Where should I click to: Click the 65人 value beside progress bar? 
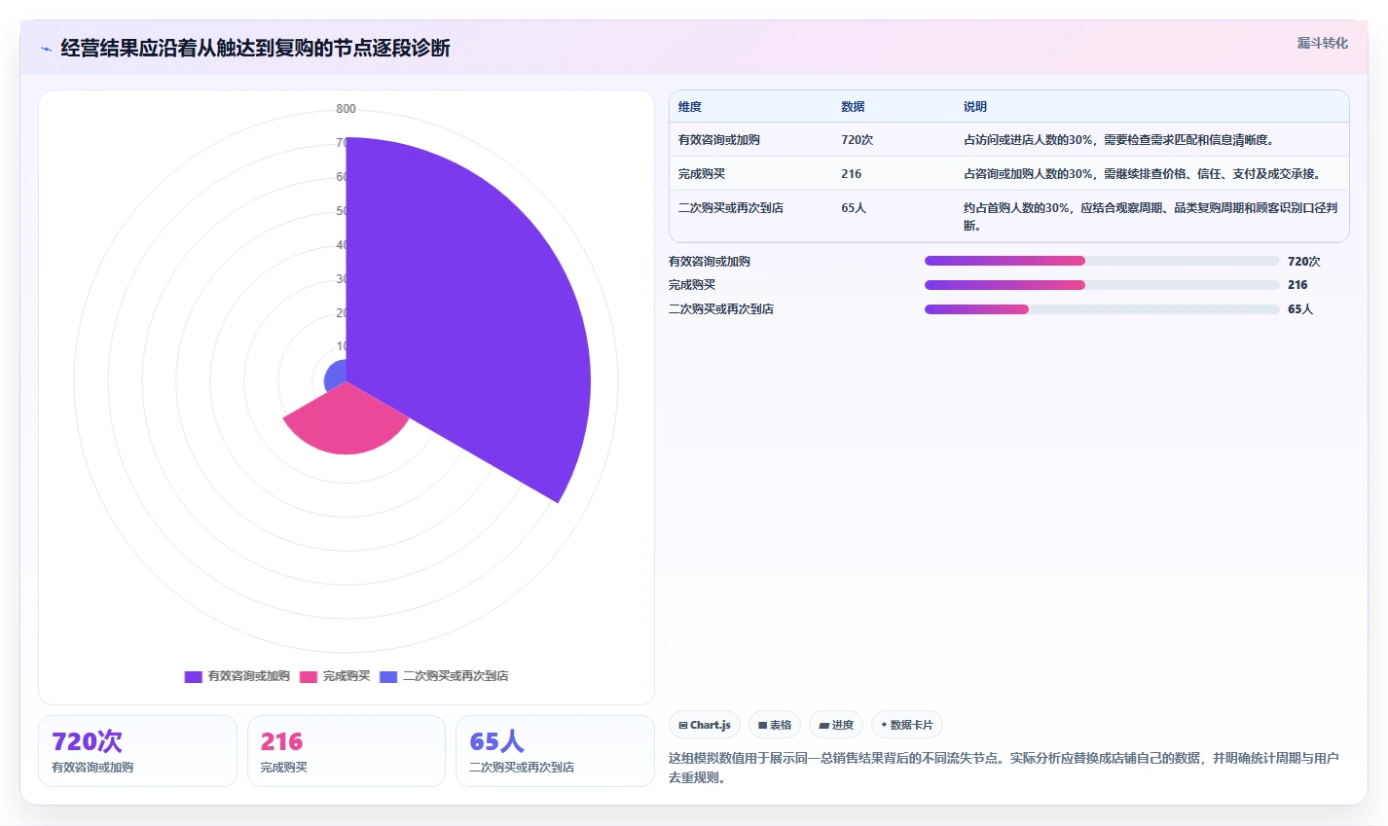[1300, 309]
